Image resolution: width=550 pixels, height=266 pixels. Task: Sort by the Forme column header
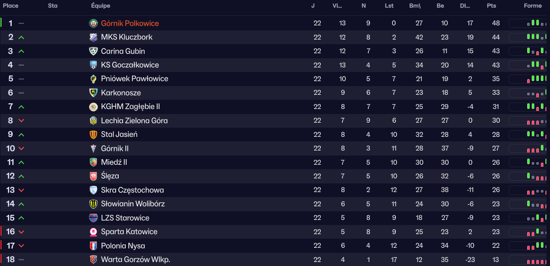[x=533, y=6]
